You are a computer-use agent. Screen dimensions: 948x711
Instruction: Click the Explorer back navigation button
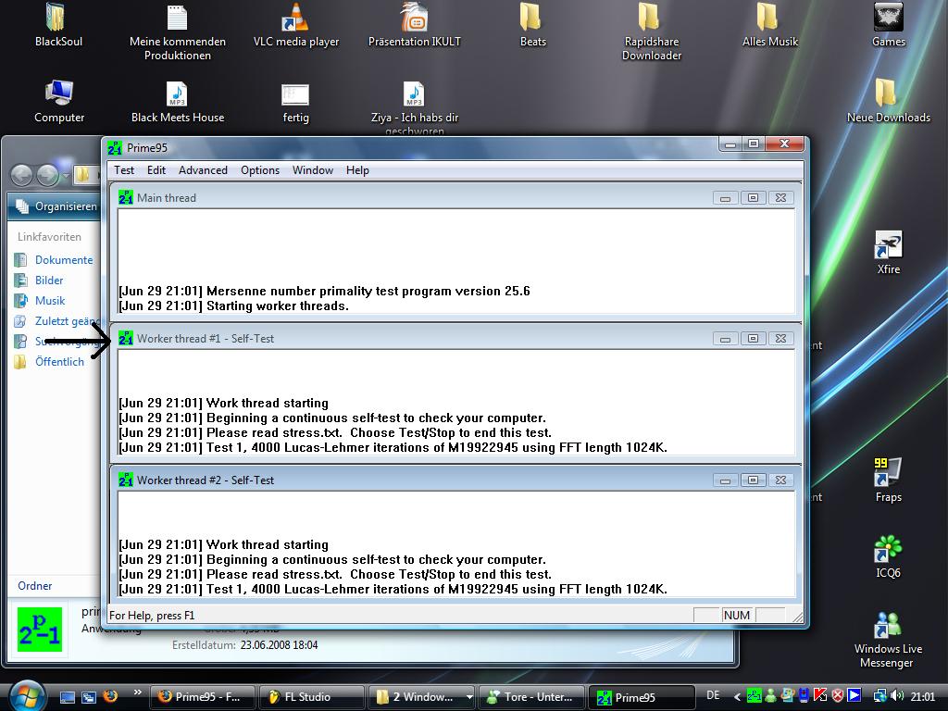(x=22, y=175)
